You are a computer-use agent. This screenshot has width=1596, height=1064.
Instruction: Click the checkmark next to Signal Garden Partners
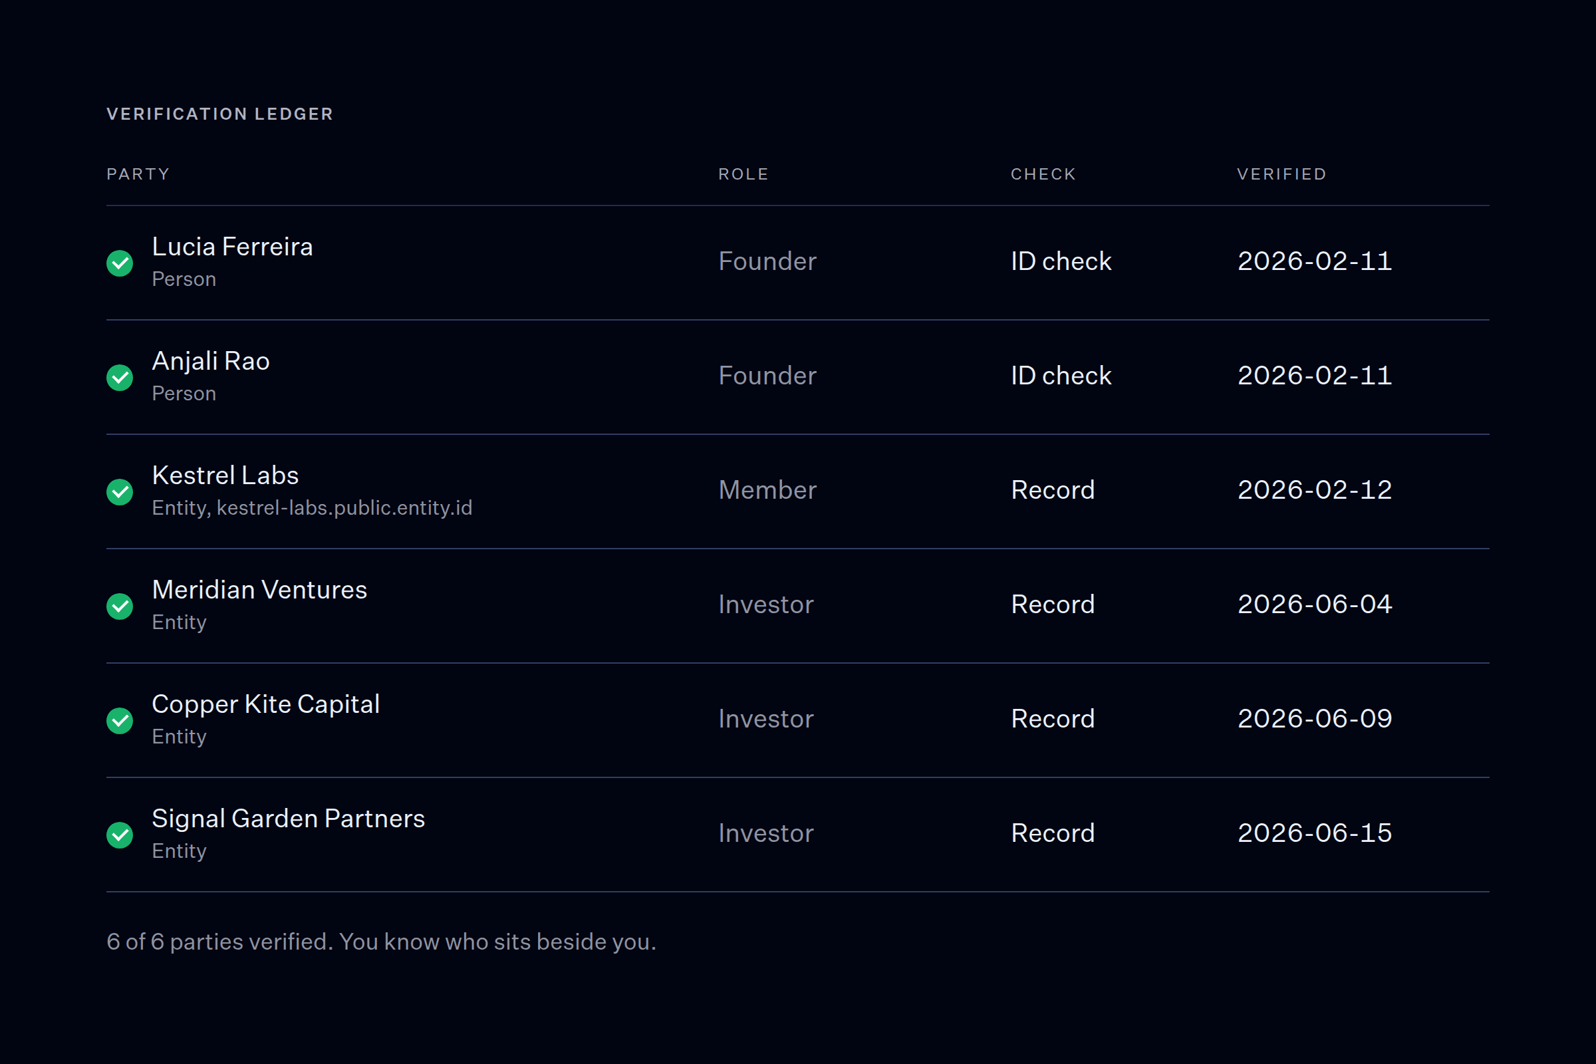(x=120, y=835)
